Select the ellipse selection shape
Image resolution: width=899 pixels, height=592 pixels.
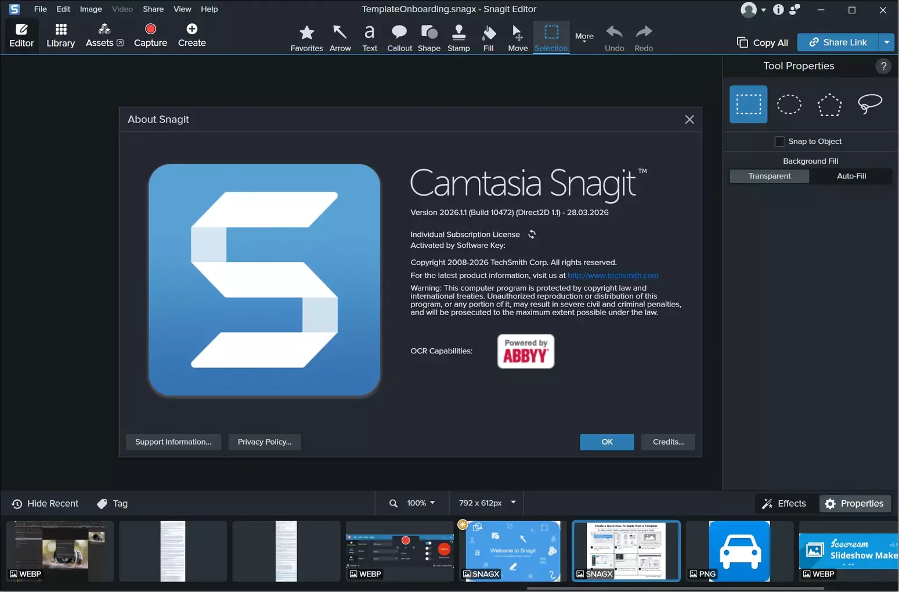pos(789,104)
